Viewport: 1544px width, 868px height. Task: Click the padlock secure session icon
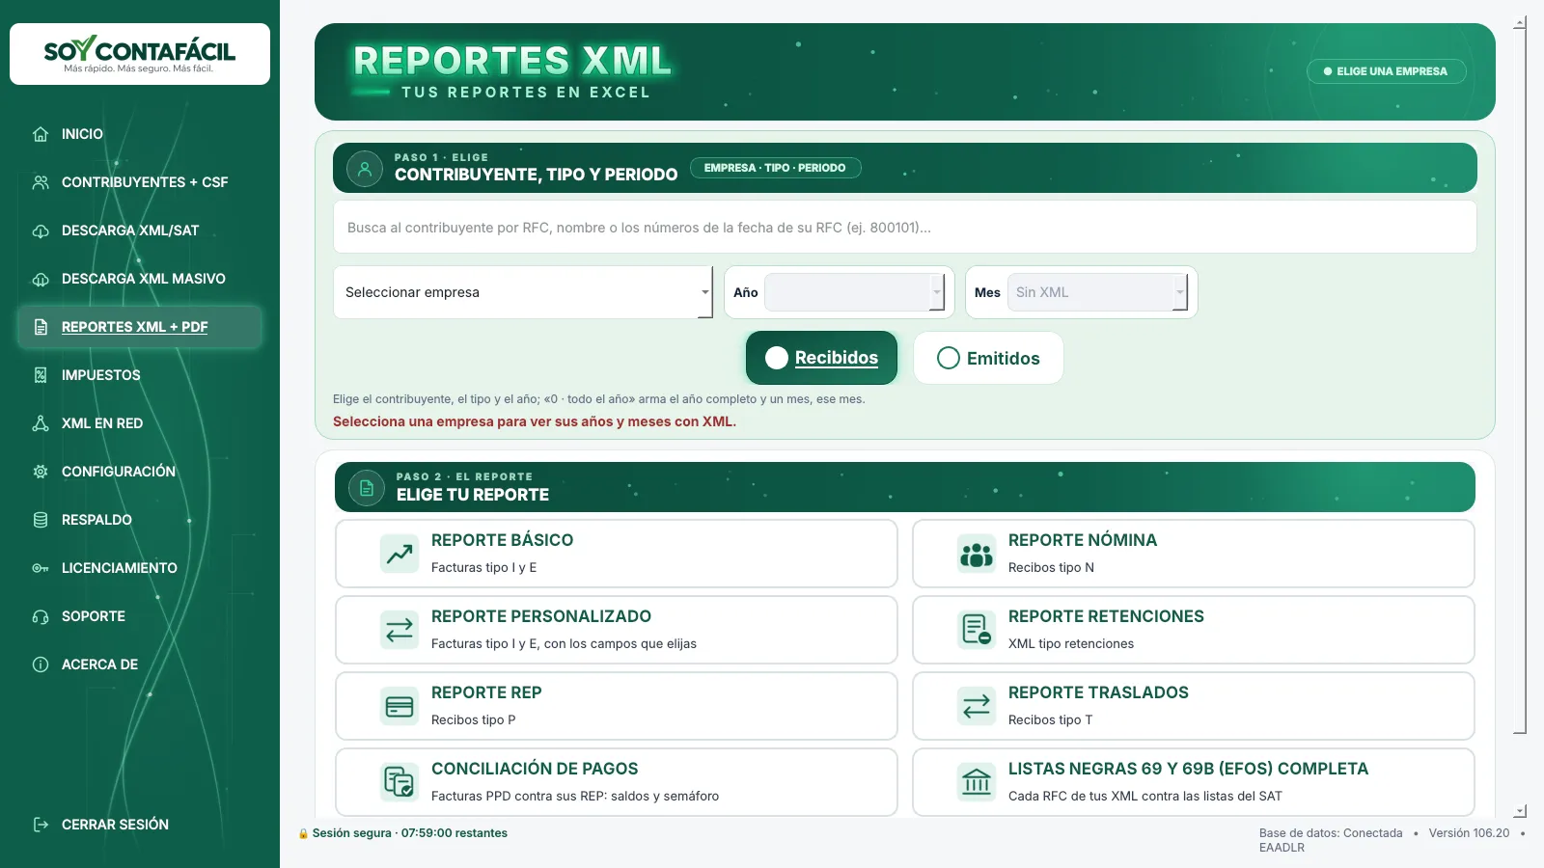coord(303,833)
